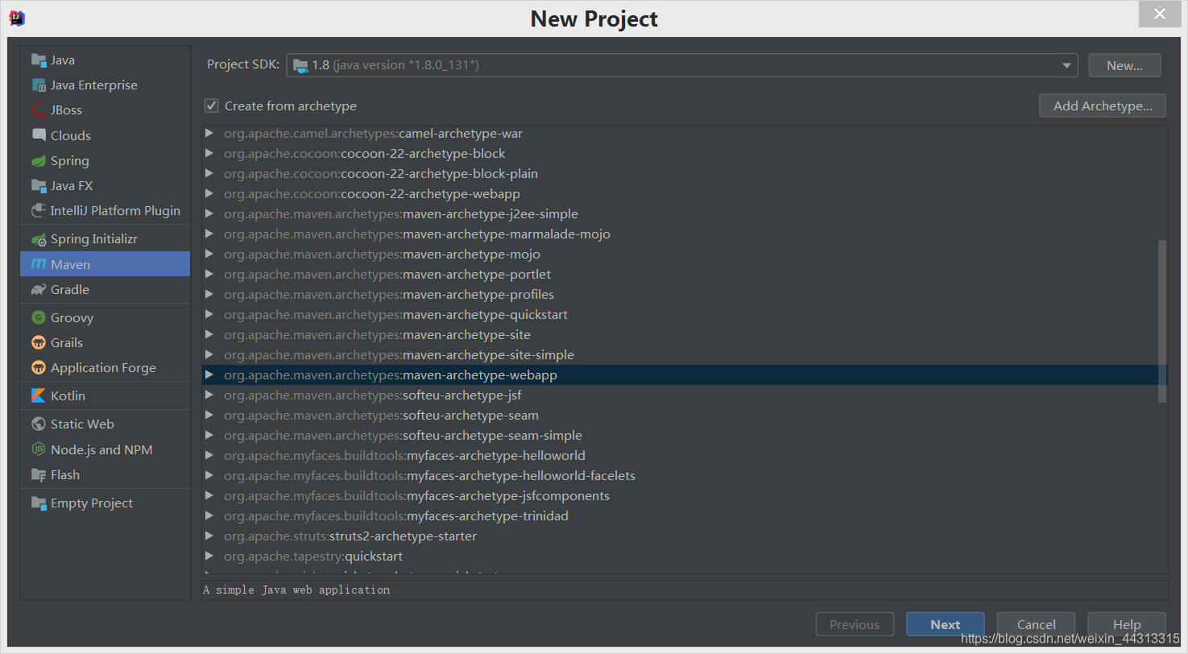Choose Spring Initializr project type label
Image resolution: width=1188 pixels, height=654 pixels.
(x=94, y=239)
